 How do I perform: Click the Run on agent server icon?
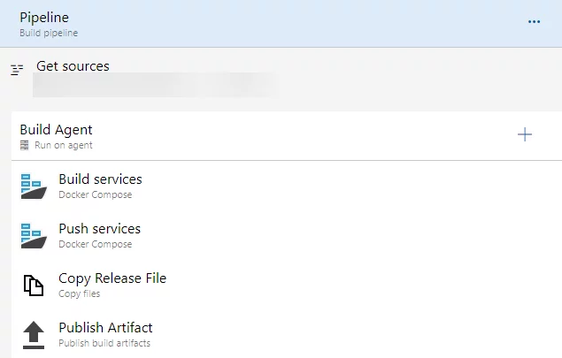[25, 145]
